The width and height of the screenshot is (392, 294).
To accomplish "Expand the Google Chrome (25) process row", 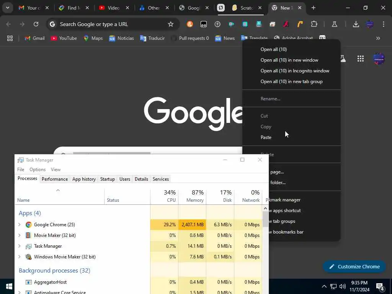I will click(x=20, y=224).
